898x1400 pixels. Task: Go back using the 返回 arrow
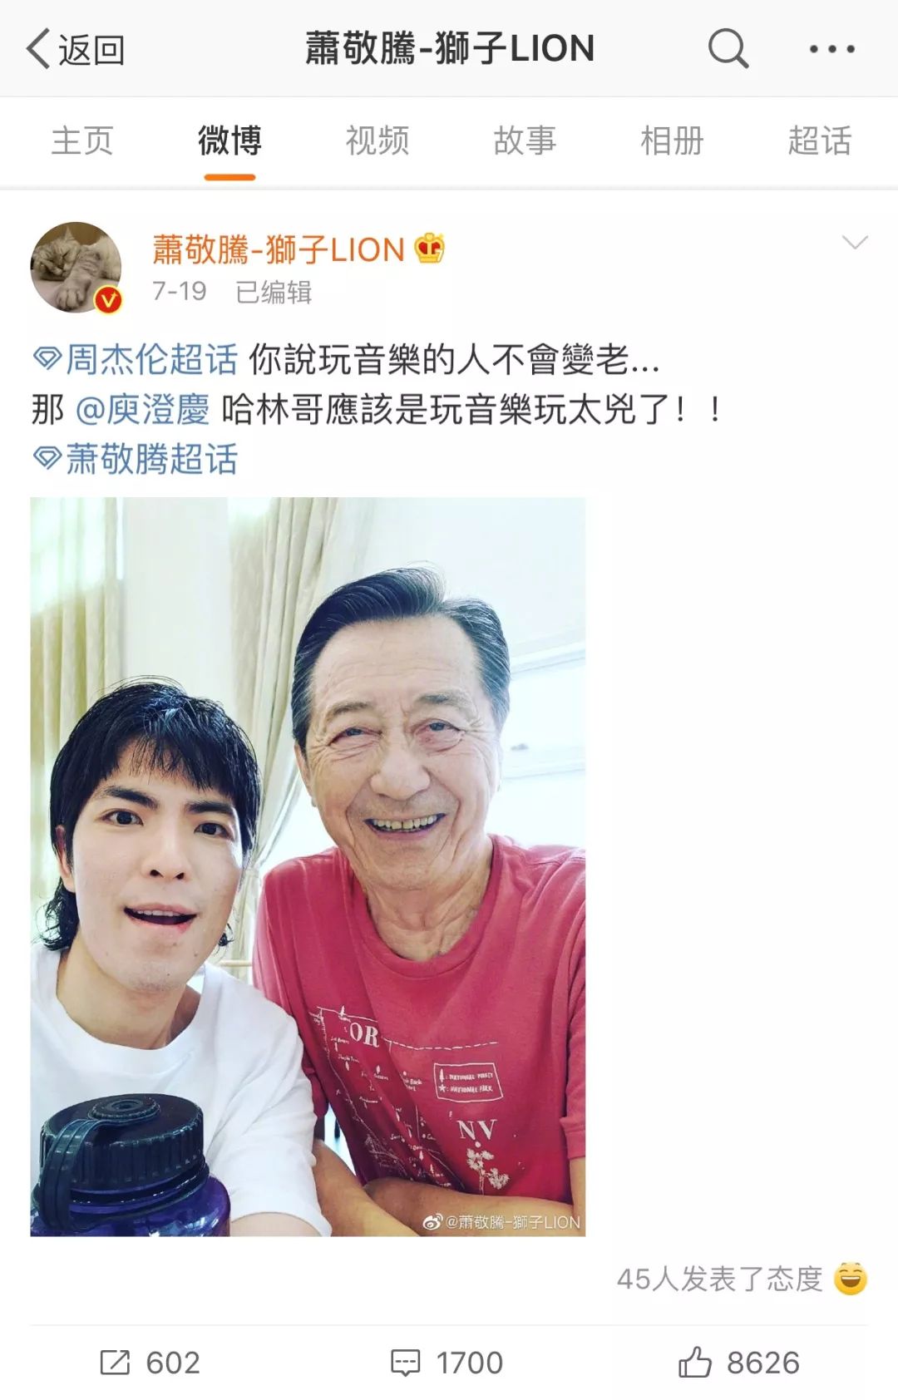pyautogui.click(x=76, y=49)
